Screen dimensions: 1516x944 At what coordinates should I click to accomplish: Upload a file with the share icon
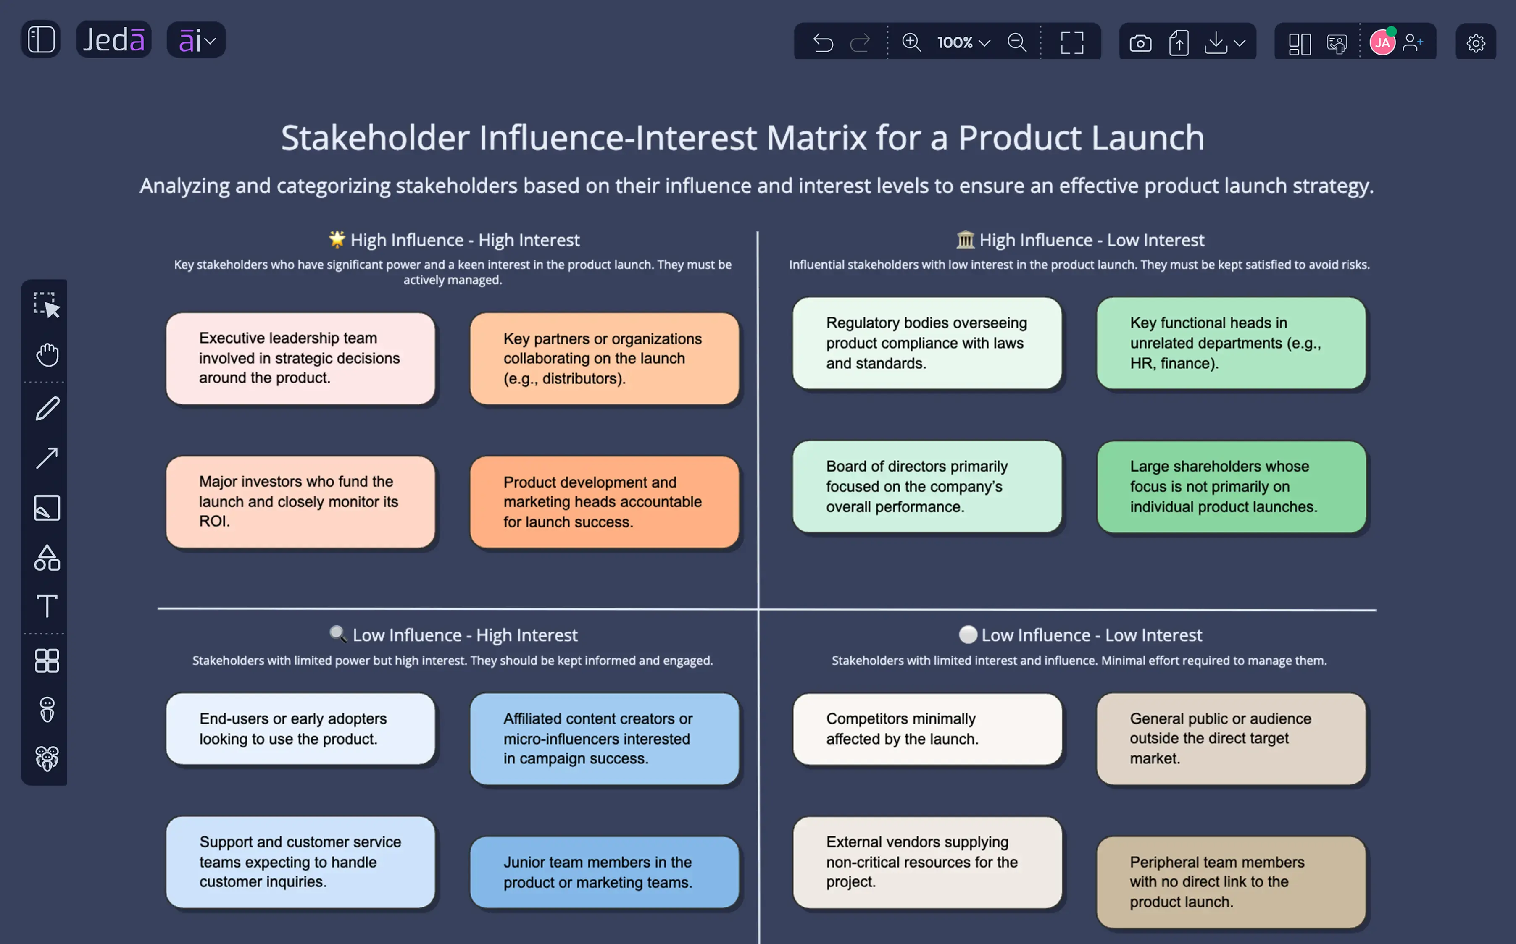(1179, 42)
